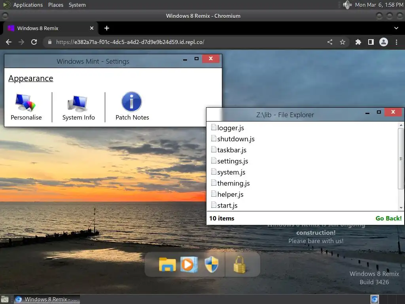View site lock information icon

click(50, 42)
